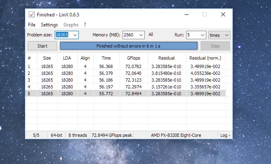Click GFlops value 72.3123

coord(133,80)
